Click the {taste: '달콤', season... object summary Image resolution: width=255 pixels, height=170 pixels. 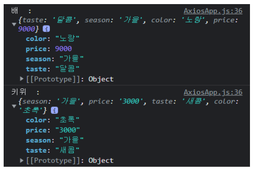[x=128, y=25]
